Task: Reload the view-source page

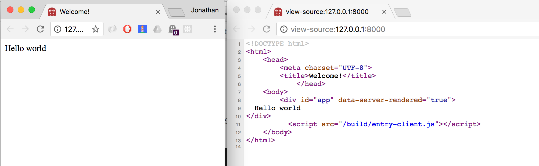Action: pyautogui.click(x=267, y=29)
